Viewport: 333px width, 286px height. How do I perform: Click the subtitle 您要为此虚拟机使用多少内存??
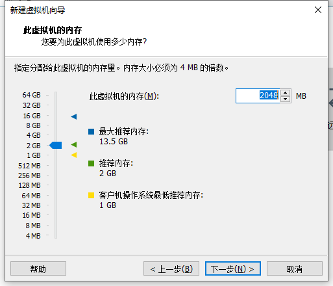(x=94, y=42)
